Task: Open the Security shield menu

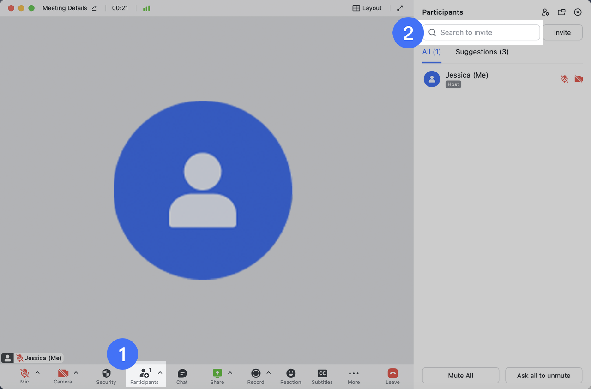Action: (106, 376)
